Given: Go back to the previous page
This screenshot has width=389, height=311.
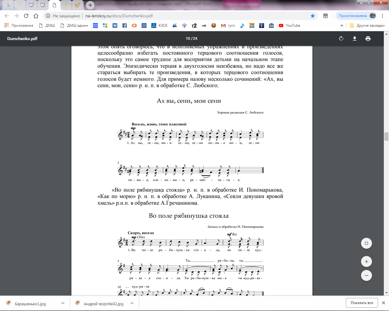Looking at the screenshot, I should coord(7,16).
